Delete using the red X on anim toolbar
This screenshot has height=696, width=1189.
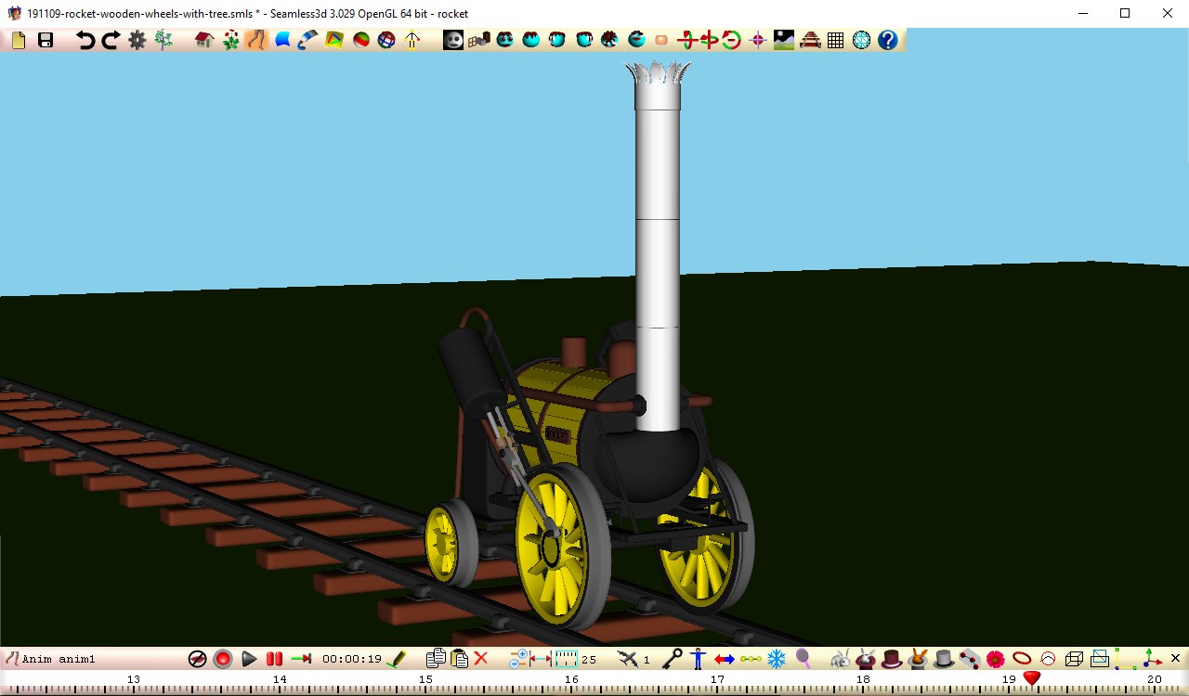[x=480, y=659]
